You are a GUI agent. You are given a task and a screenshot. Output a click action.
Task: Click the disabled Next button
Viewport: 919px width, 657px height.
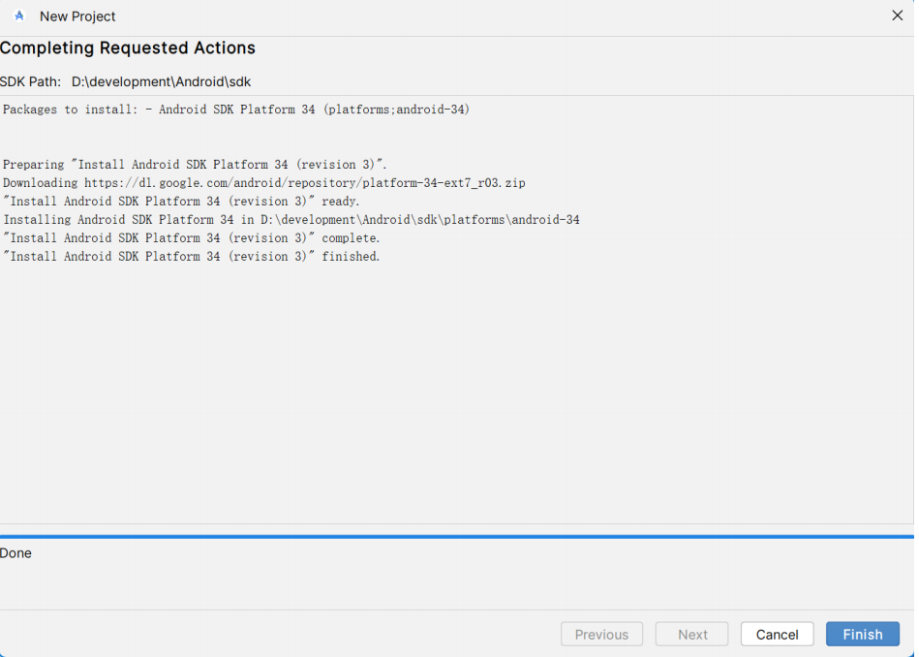pyautogui.click(x=691, y=634)
